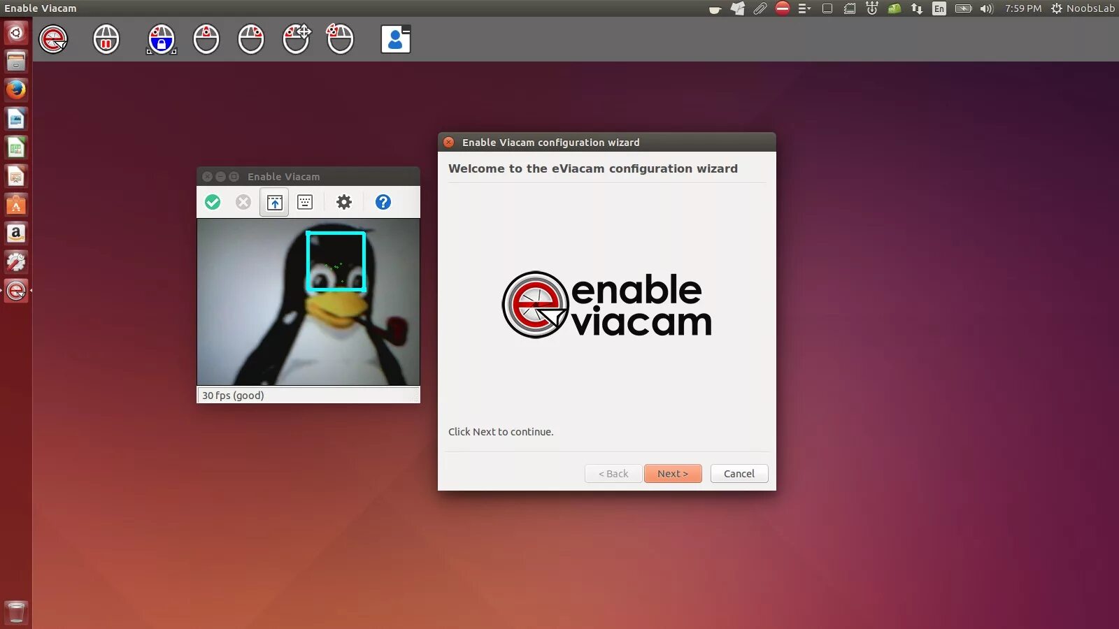Viewport: 1119px width, 629px height.
Task: Click the red no-entry indicator icon
Action: click(x=783, y=8)
